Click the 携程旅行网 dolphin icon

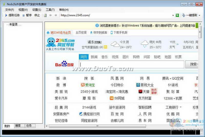coord(81,114)
